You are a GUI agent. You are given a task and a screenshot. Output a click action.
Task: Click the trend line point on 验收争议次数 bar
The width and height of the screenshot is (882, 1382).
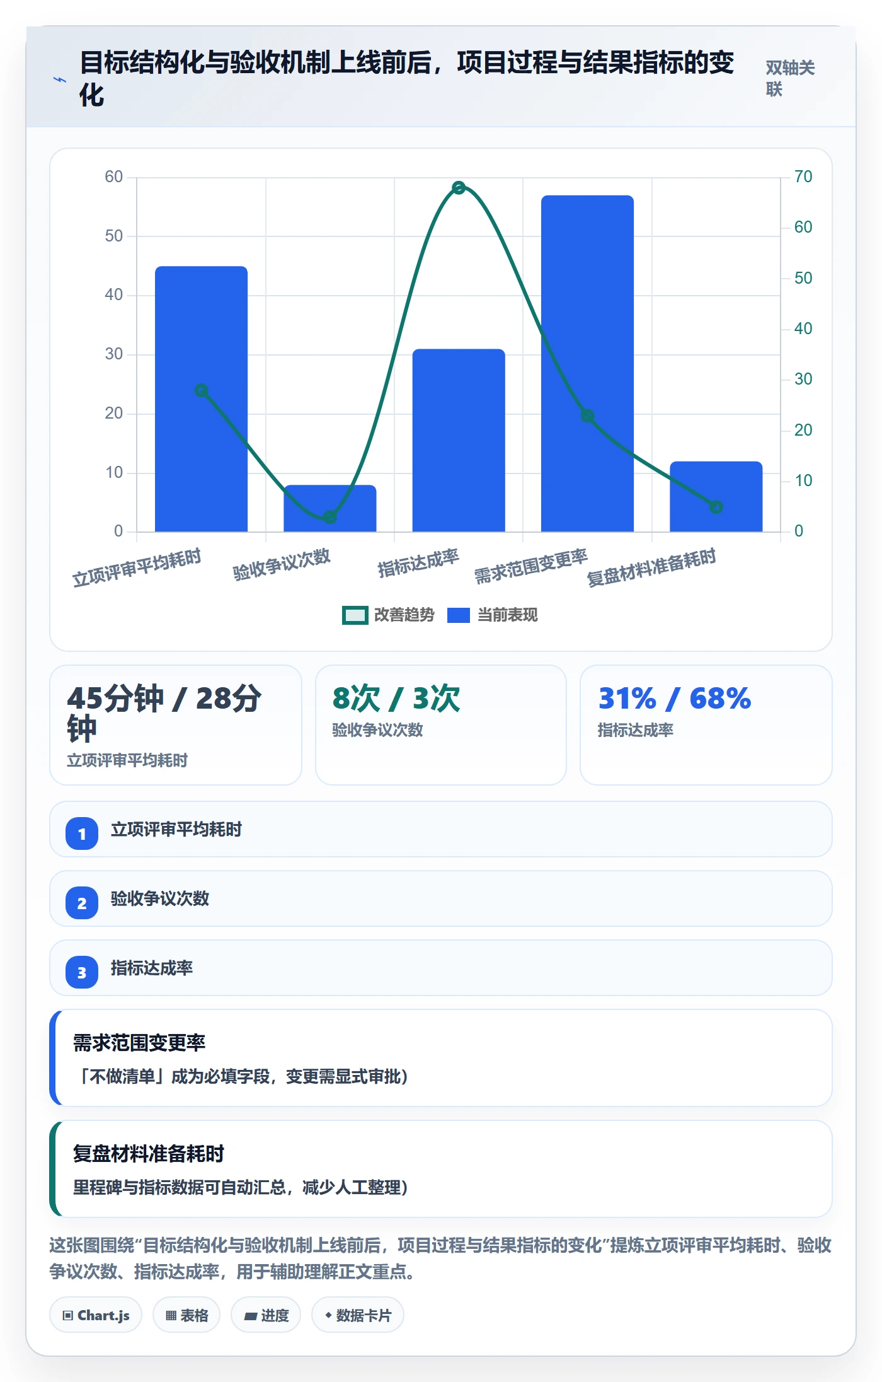[x=330, y=517]
